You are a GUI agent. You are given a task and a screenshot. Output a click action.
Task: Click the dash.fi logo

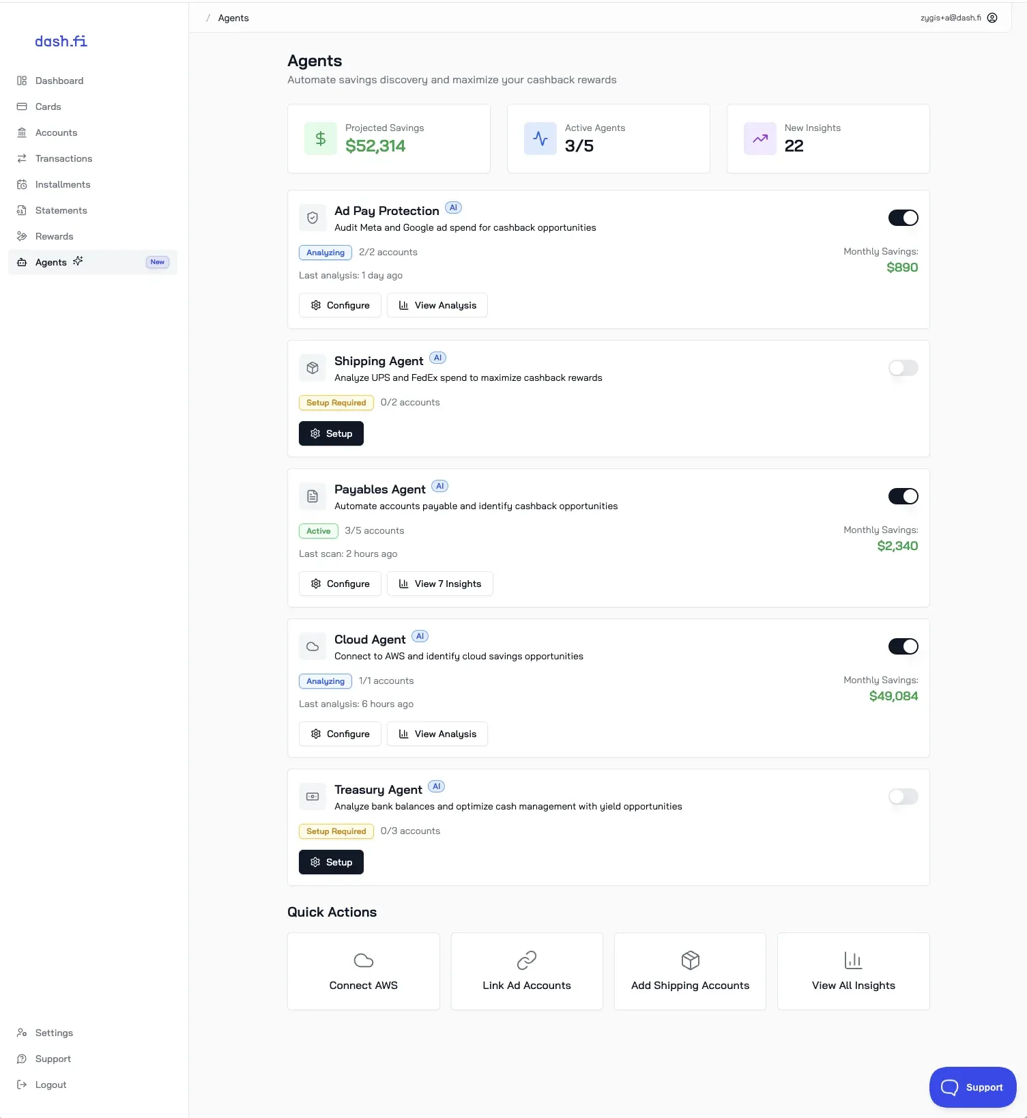tap(61, 42)
